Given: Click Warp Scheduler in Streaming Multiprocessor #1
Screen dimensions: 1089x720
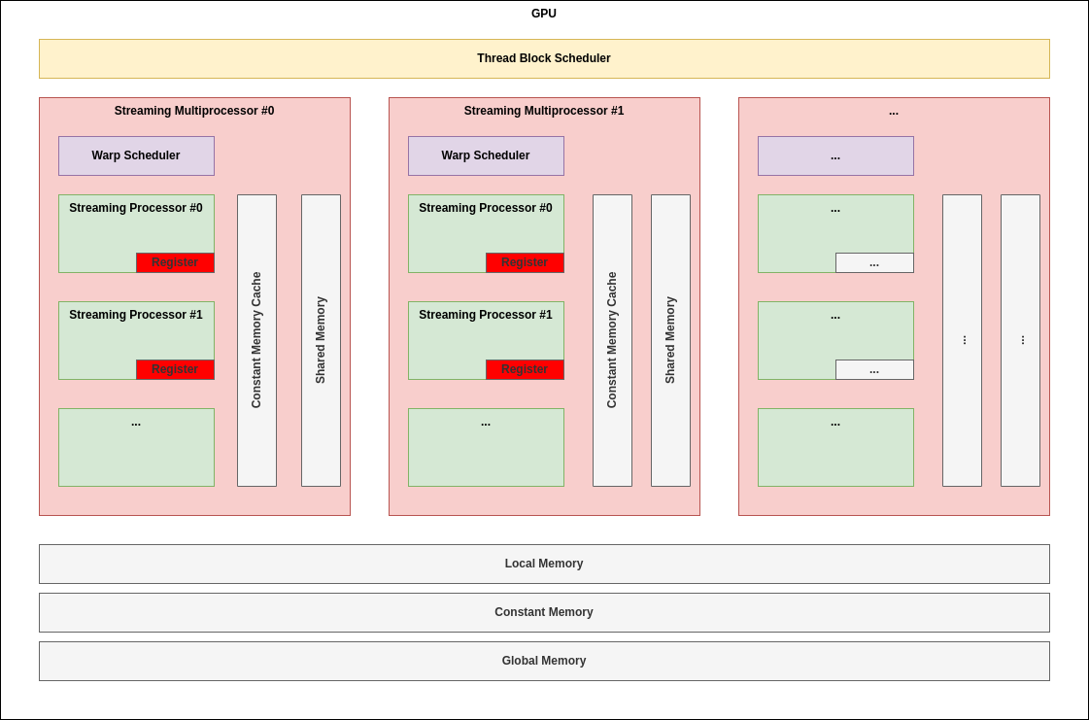Looking at the screenshot, I should tap(486, 155).
